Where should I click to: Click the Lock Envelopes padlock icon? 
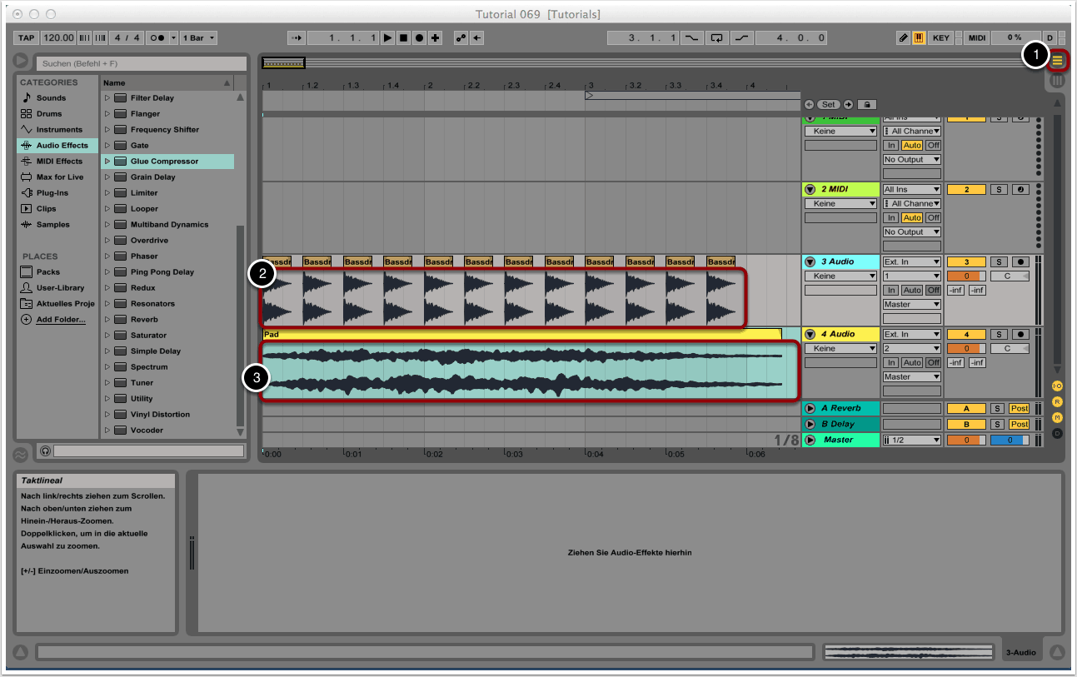point(866,105)
